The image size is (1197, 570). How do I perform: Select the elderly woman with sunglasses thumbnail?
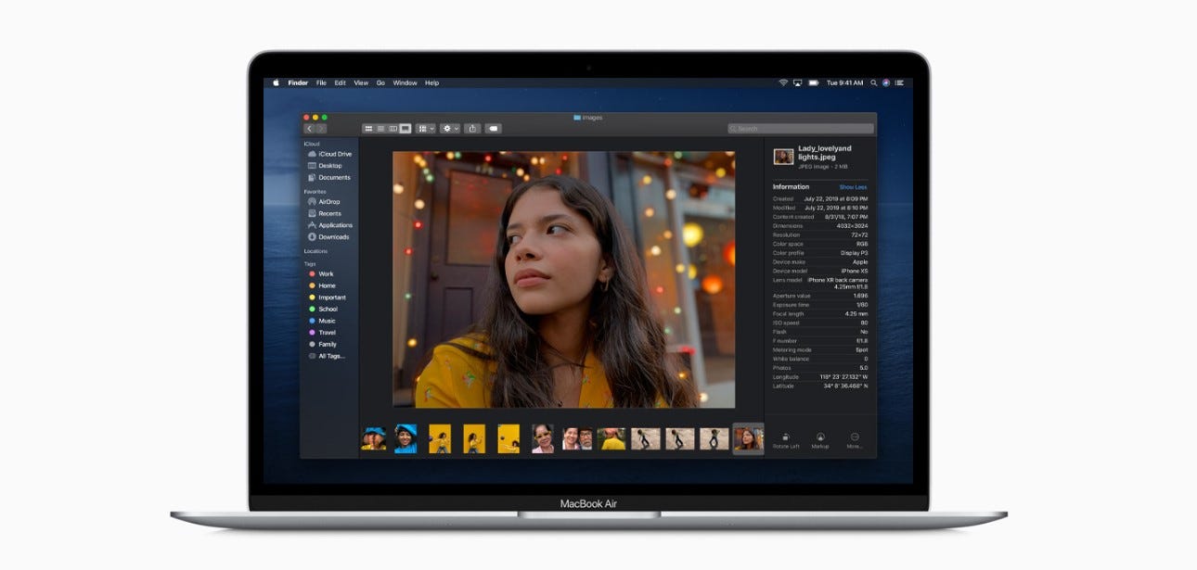(543, 438)
